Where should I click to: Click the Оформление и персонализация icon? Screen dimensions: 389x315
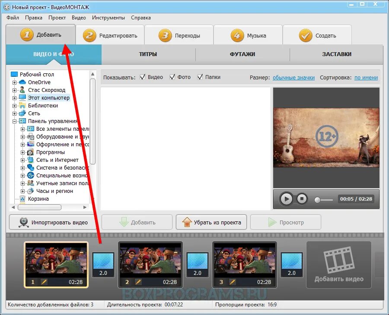tap(30, 144)
